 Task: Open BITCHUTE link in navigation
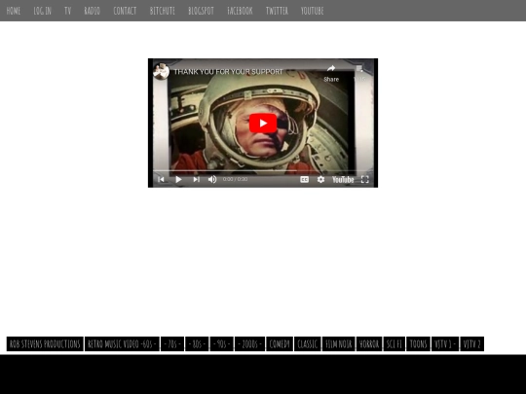click(163, 11)
